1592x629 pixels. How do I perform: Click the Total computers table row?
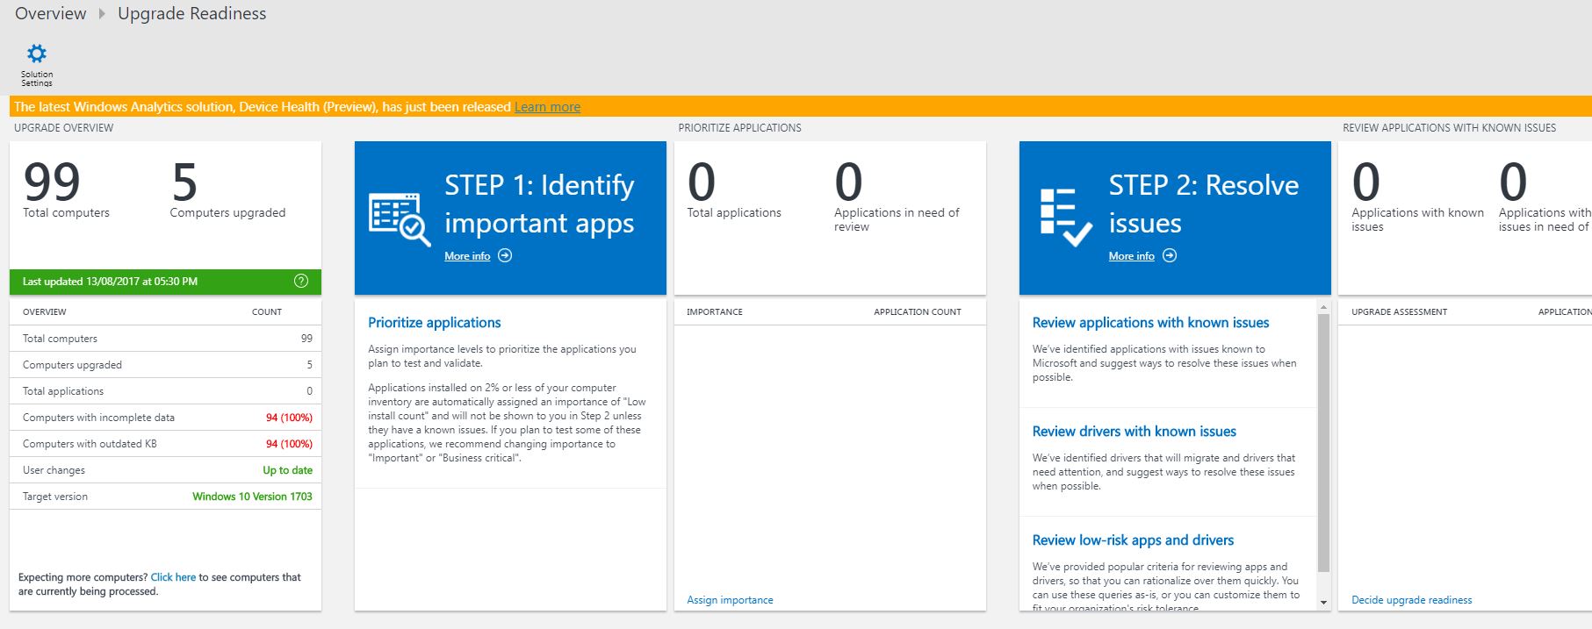point(166,339)
